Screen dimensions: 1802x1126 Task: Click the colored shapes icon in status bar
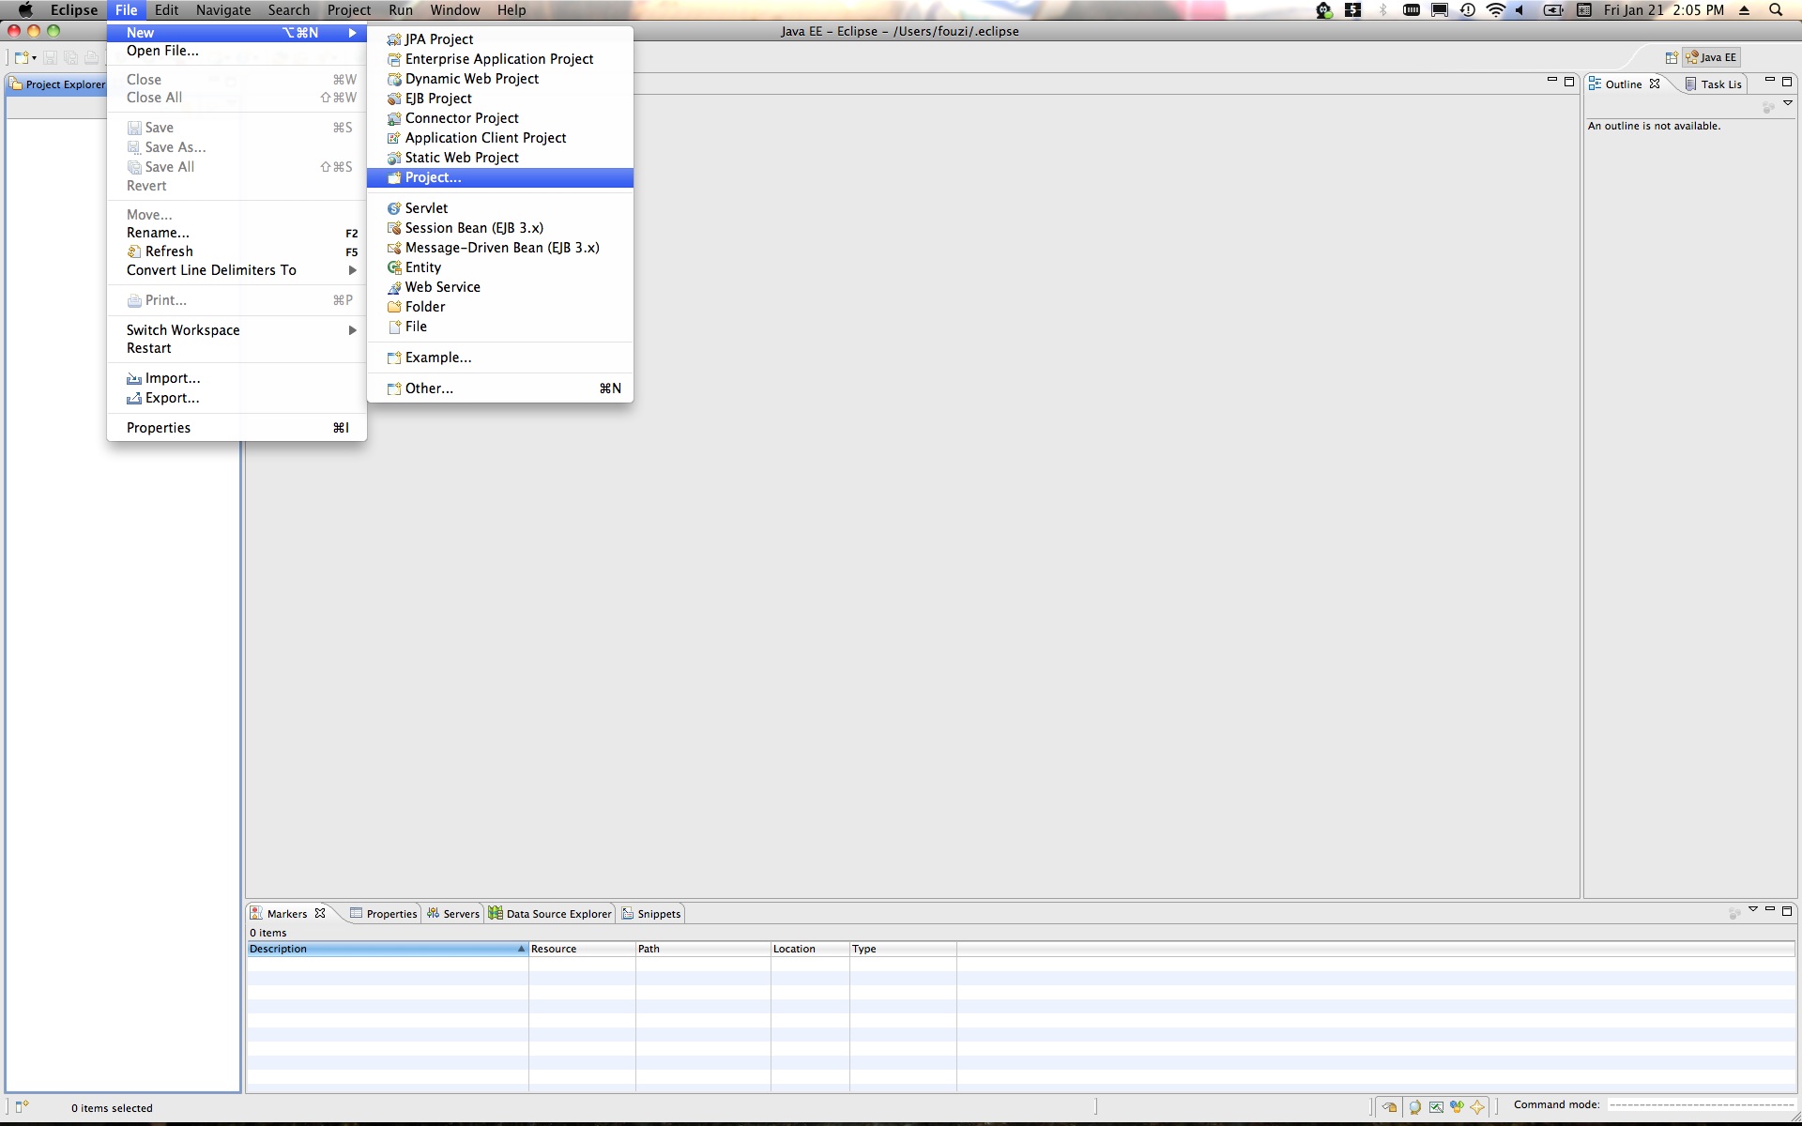tap(1457, 1107)
